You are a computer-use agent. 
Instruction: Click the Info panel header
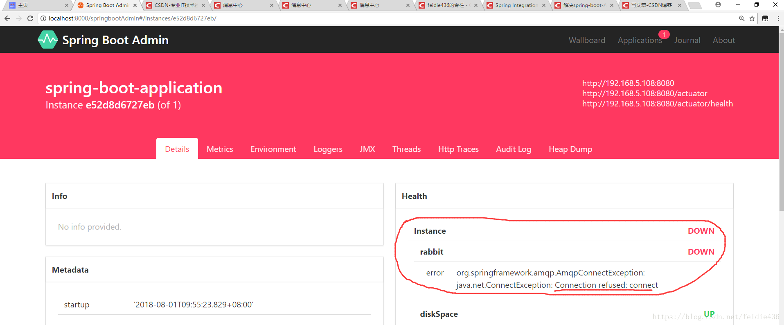click(x=214, y=196)
